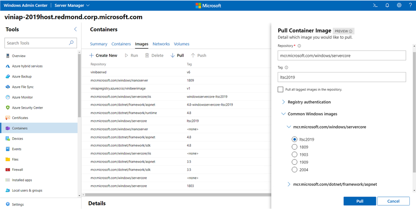Click the Run toolbar button
416x209 pixels.
coord(131,55)
